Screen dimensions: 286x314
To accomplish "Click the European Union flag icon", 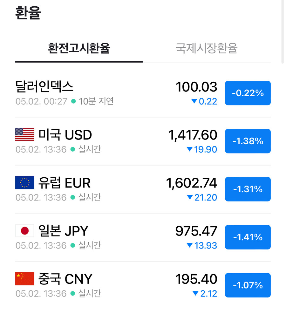I will [25, 183].
